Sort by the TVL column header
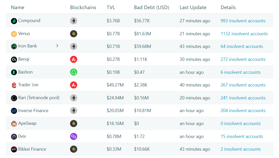Image resolution: width=279 pixels, height=158 pixels. [111, 7]
